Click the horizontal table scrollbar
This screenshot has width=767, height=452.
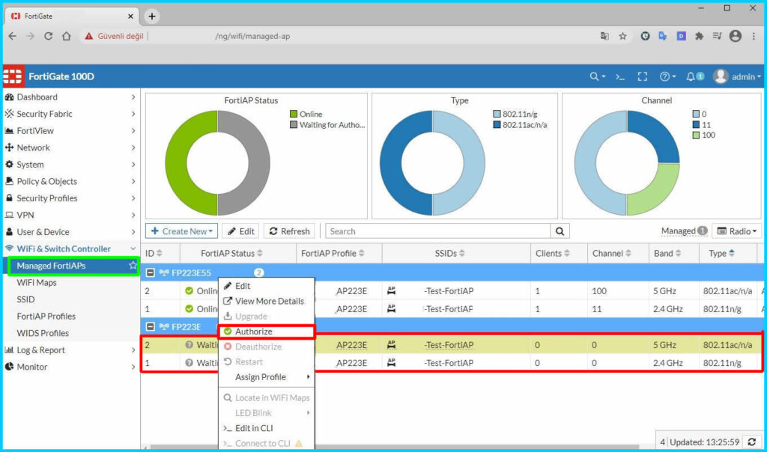click(394, 447)
